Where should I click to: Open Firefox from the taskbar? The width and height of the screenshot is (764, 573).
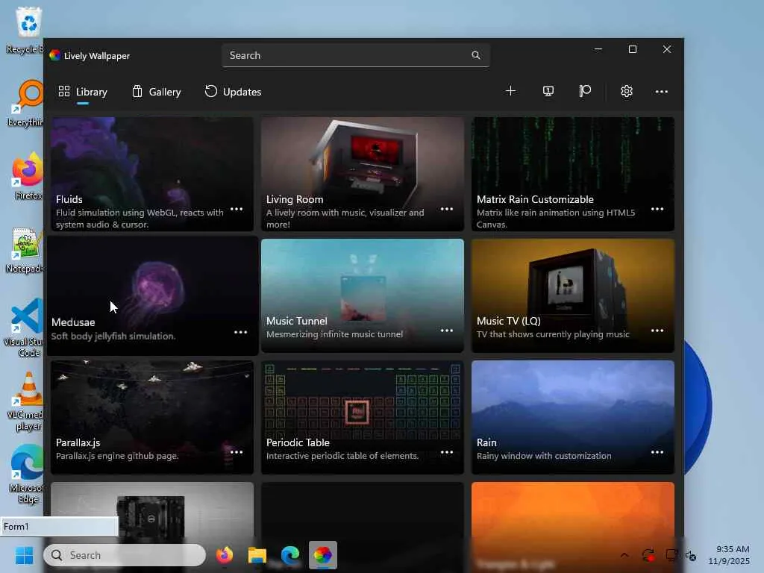pos(224,555)
